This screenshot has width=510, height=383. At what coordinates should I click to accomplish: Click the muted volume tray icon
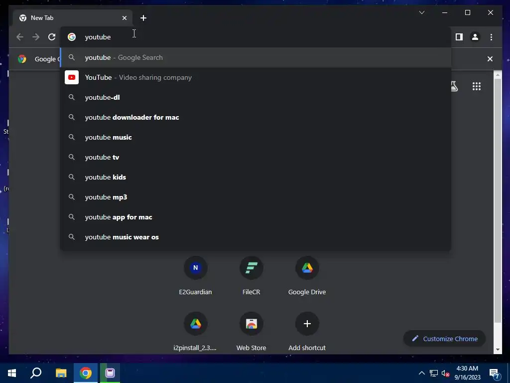(445, 373)
